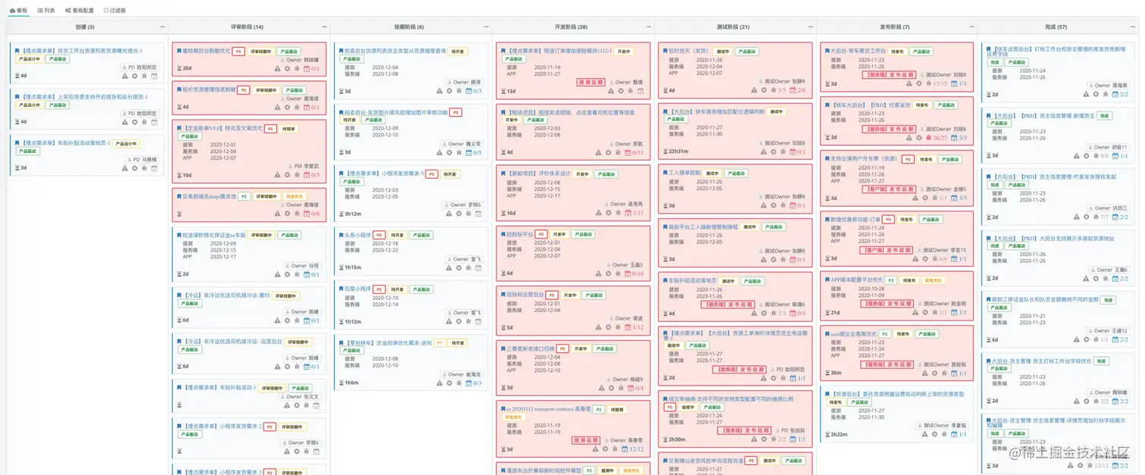Click the calendar 3/3 icon on 支持企满用户开专票 card
This screenshot has width=1145, height=475.
click(x=959, y=198)
